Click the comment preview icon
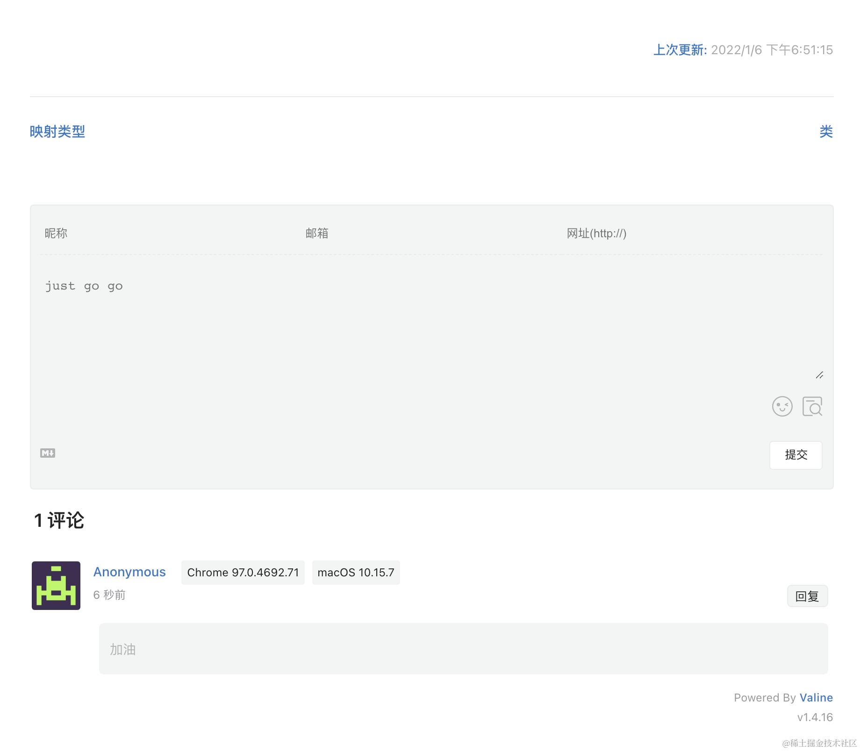This screenshot has height=751, width=860. 812,406
